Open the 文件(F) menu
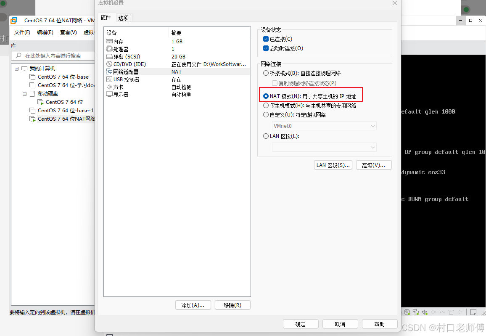Screen dimensions: 486x336 [x=22, y=32]
